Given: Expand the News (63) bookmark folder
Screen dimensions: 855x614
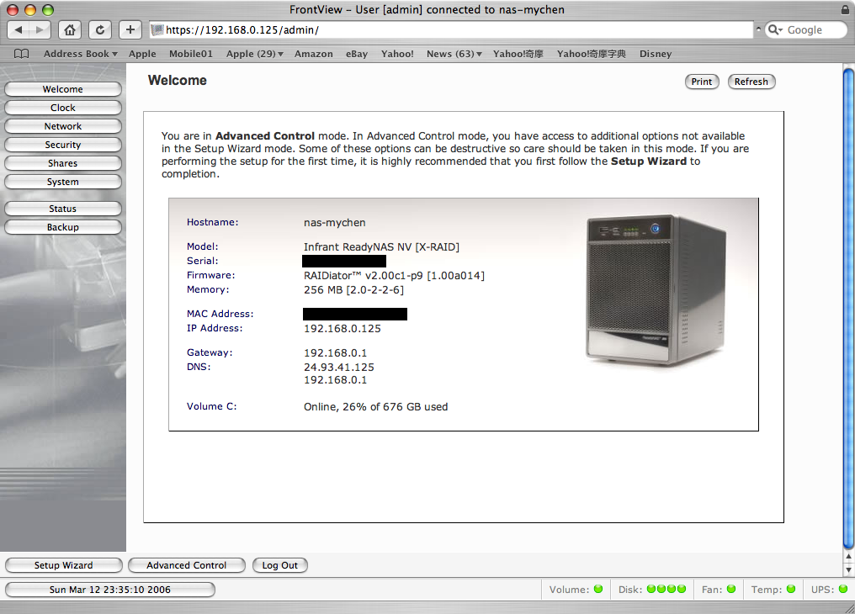Looking at the screenshot, I should [x=454, y=54].
